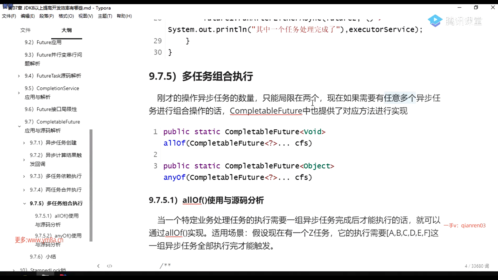The image size is (498, 280).
Task: Collapse the 9.7) CompletableFuture outline section
Action: tap(19, 126)
